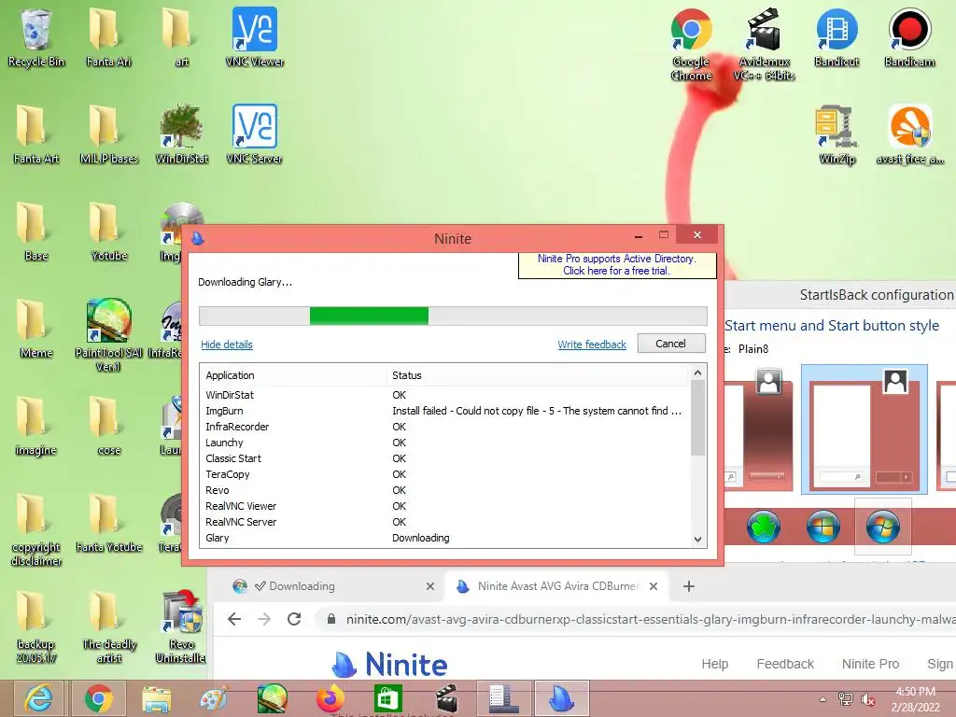The image size is (956, 717).
Task: Click the taskbar clock 4:50 PM
Action: [915, 692]
